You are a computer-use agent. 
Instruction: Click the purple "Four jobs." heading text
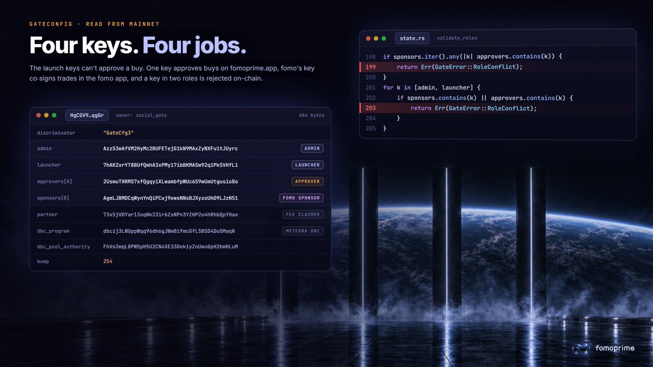coord(194,45)
